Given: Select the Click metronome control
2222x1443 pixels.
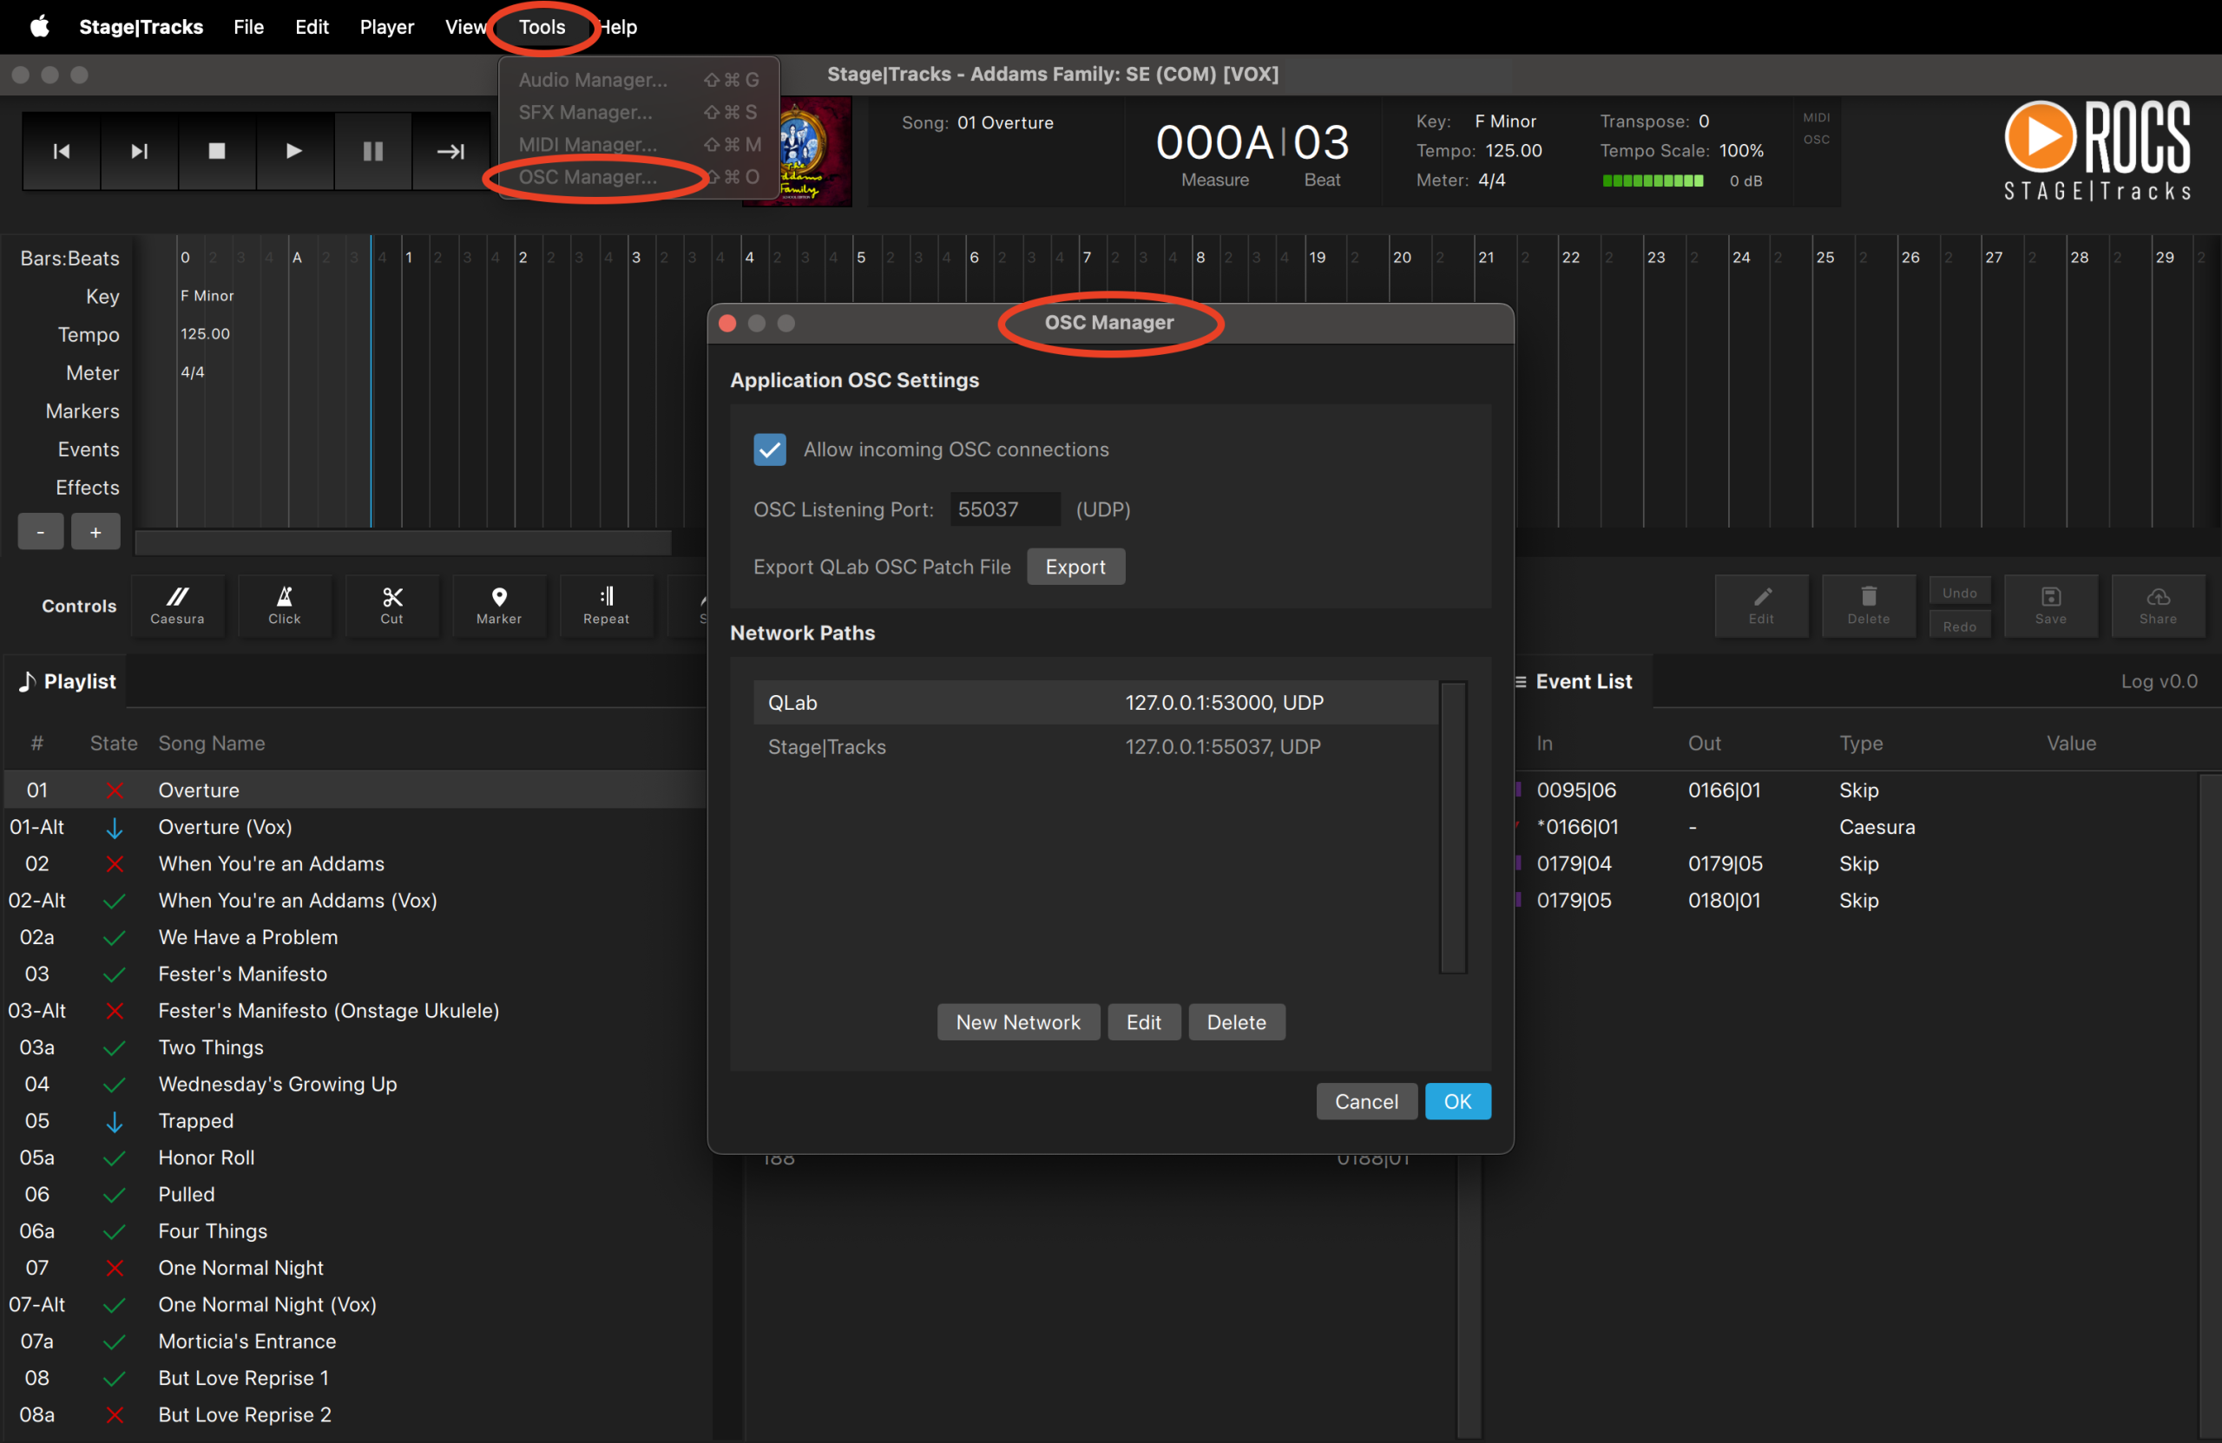Looking at the screenshot, I should (285, 605).
